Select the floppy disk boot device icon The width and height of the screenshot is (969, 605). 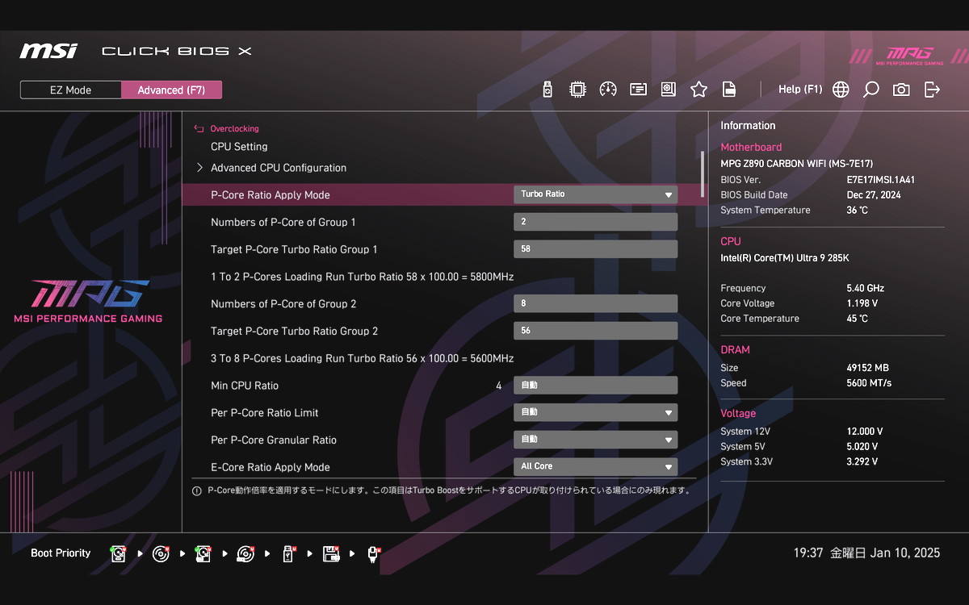click(x=330, y=553)
